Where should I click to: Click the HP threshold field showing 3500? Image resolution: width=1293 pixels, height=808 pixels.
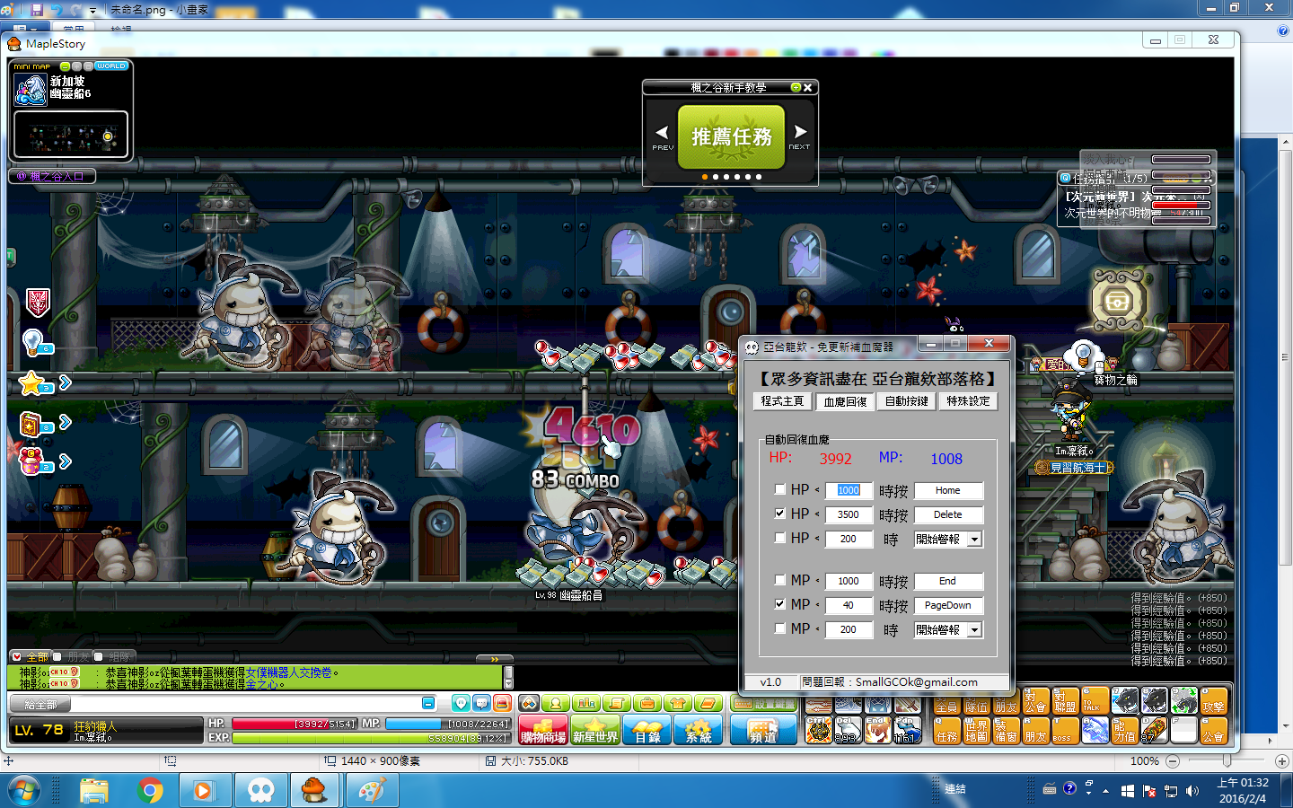tap(849, 514)
